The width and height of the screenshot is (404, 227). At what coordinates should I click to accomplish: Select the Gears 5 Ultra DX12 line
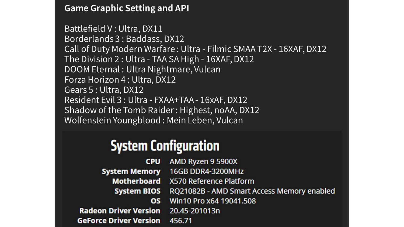104,90
